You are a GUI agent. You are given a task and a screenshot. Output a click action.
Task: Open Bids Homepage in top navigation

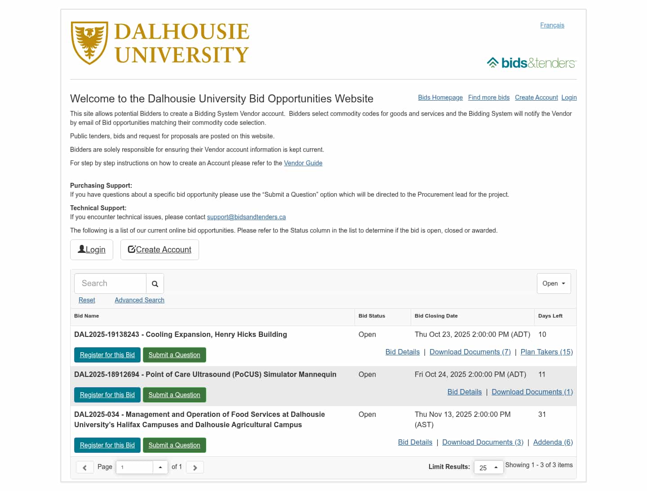[x=440, y=97]
